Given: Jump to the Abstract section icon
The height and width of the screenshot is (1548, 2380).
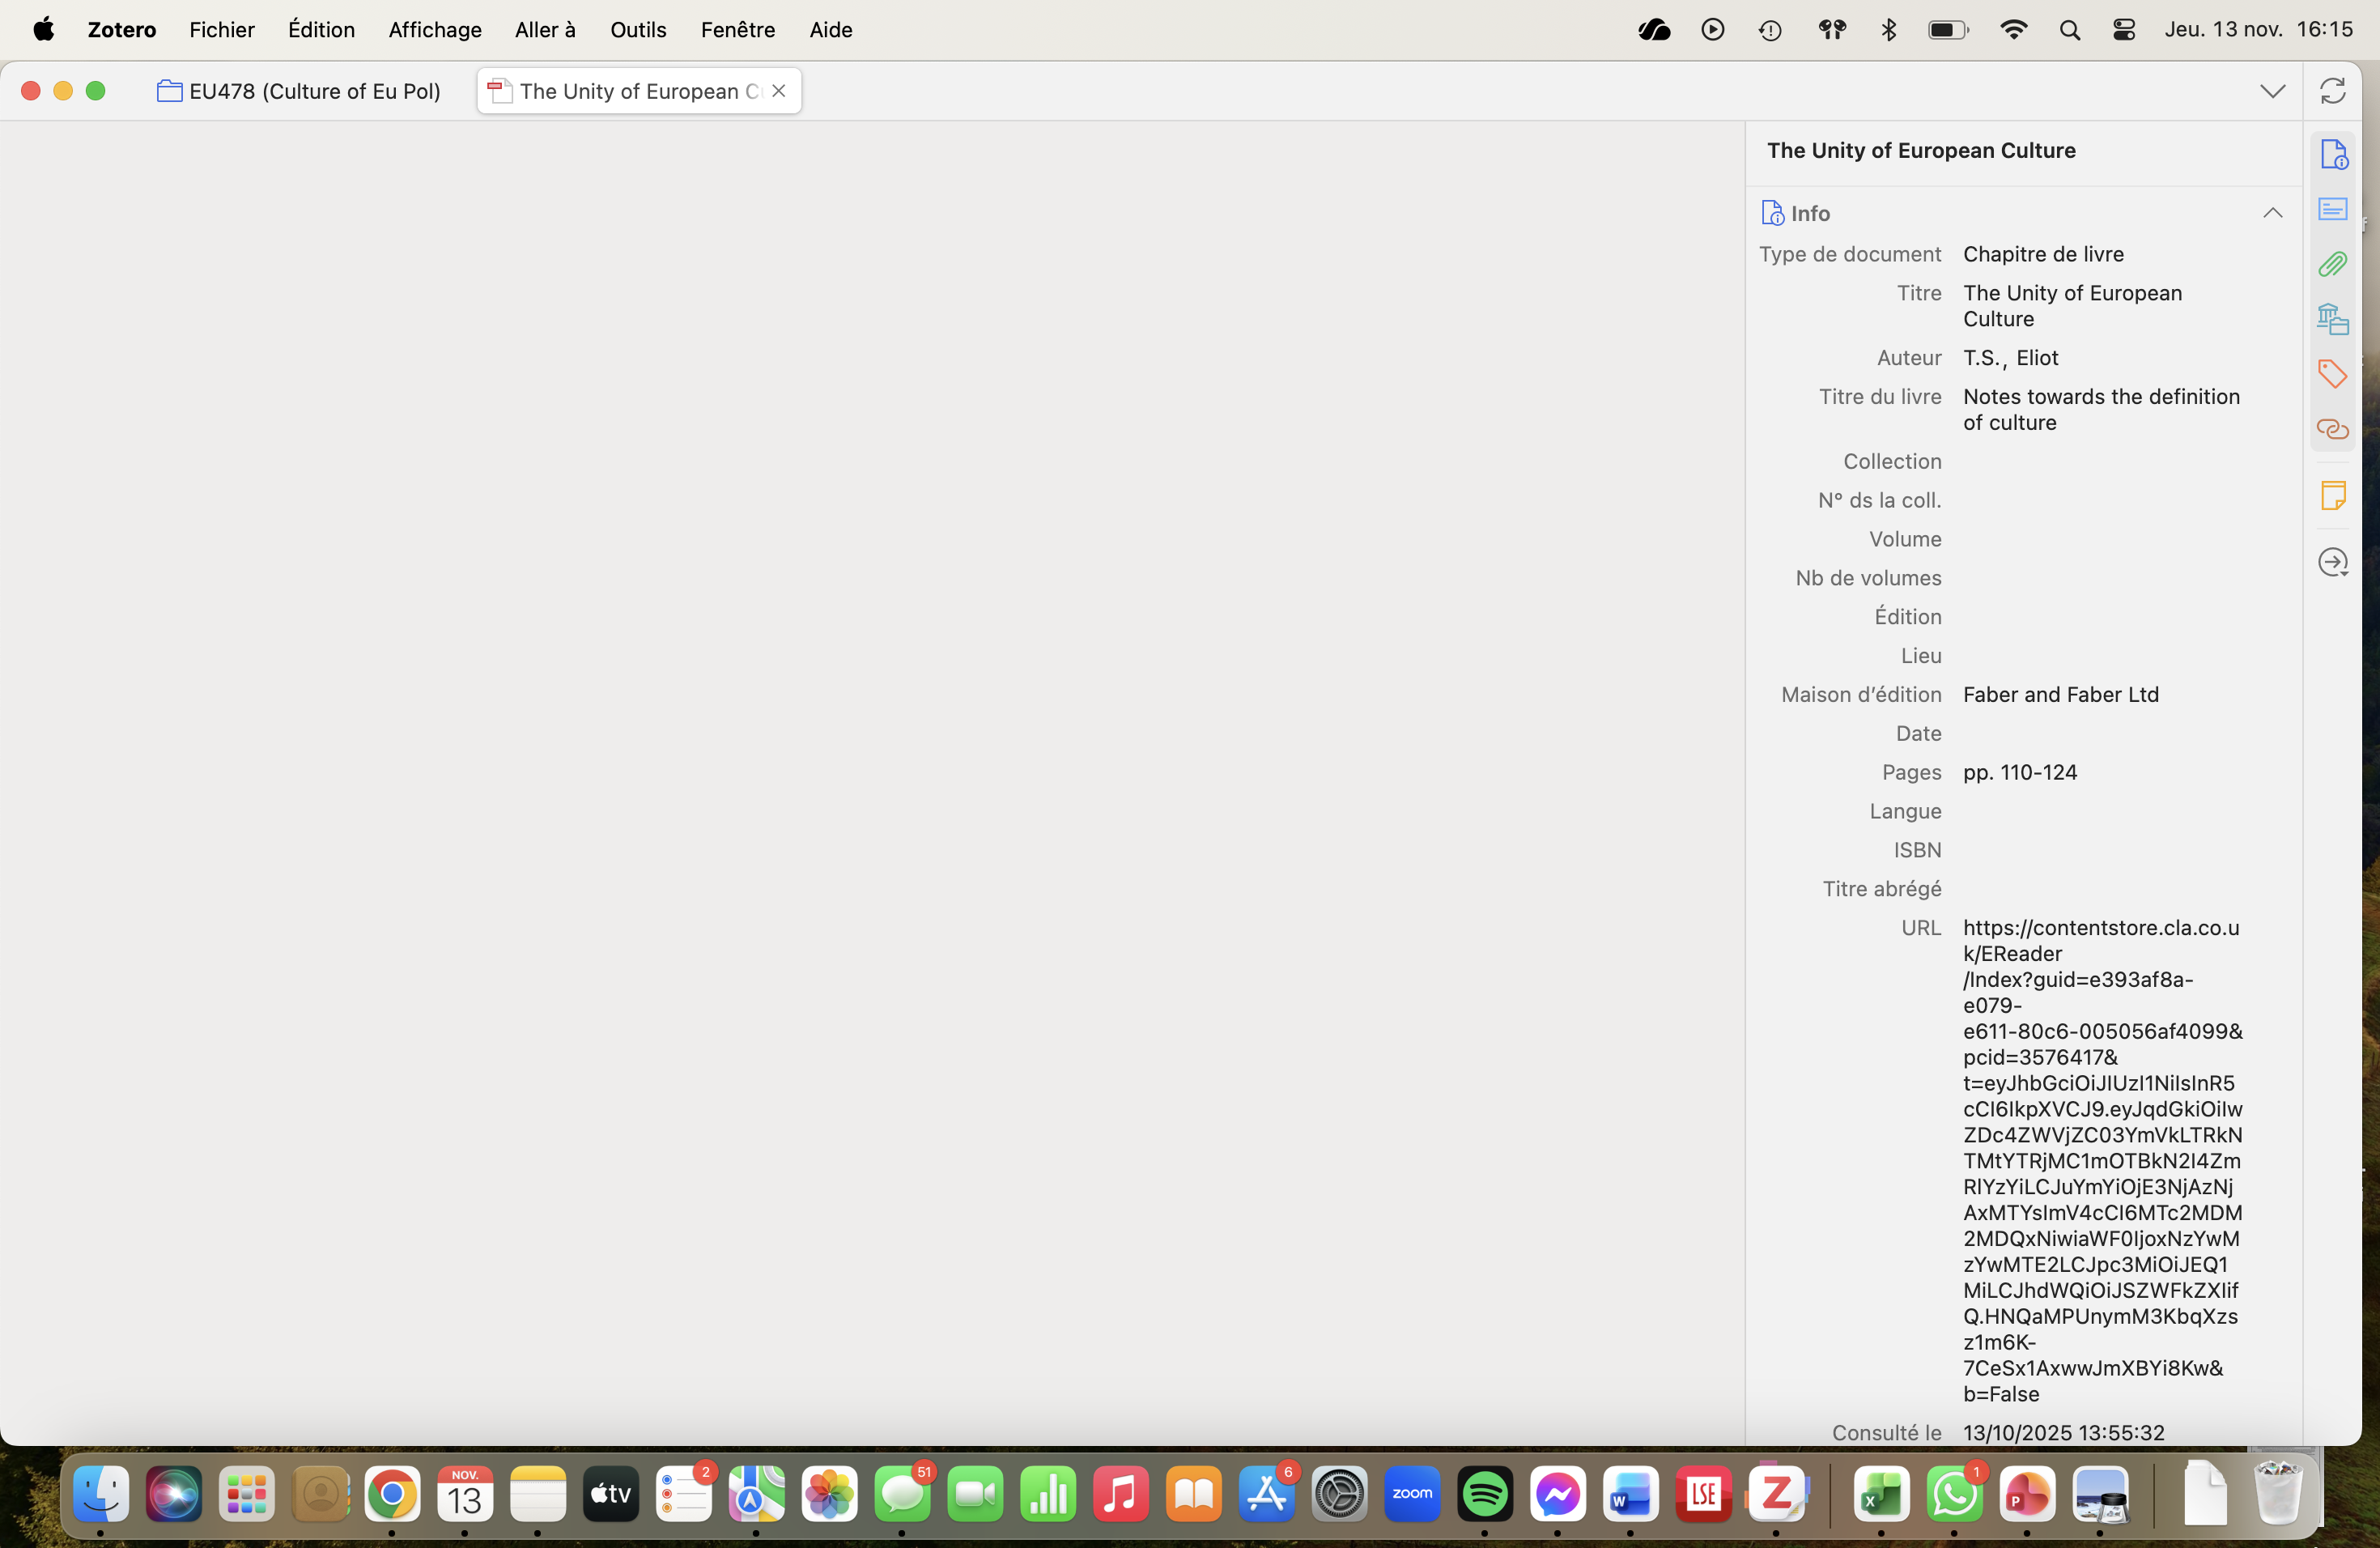Looking at the screenshot, I should (x=2332, y=209).
